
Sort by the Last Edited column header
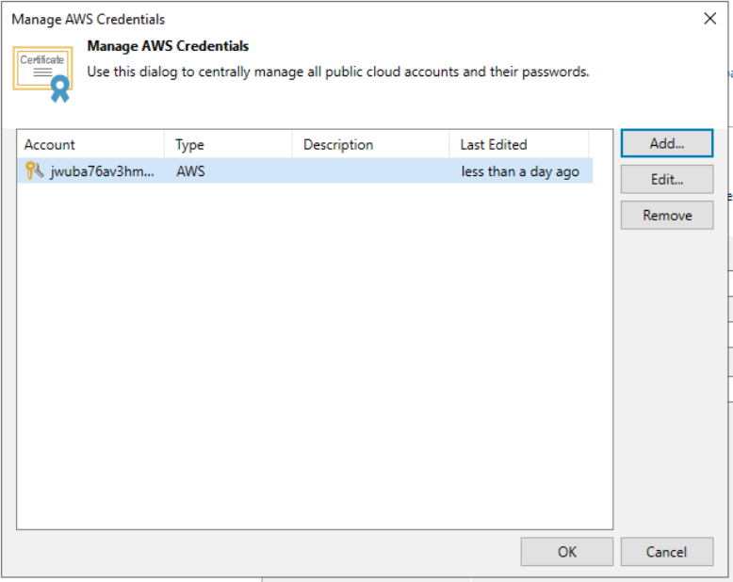(x=519, y=144)
